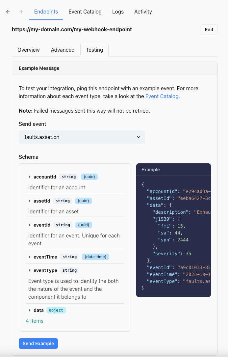Open the Endpoints tab
The image size is (228, 357).
(x=46, y=12)
